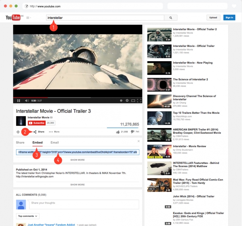
Task: Open Exodus: Gods and Kings trailer title
Action: coord(198,215)
